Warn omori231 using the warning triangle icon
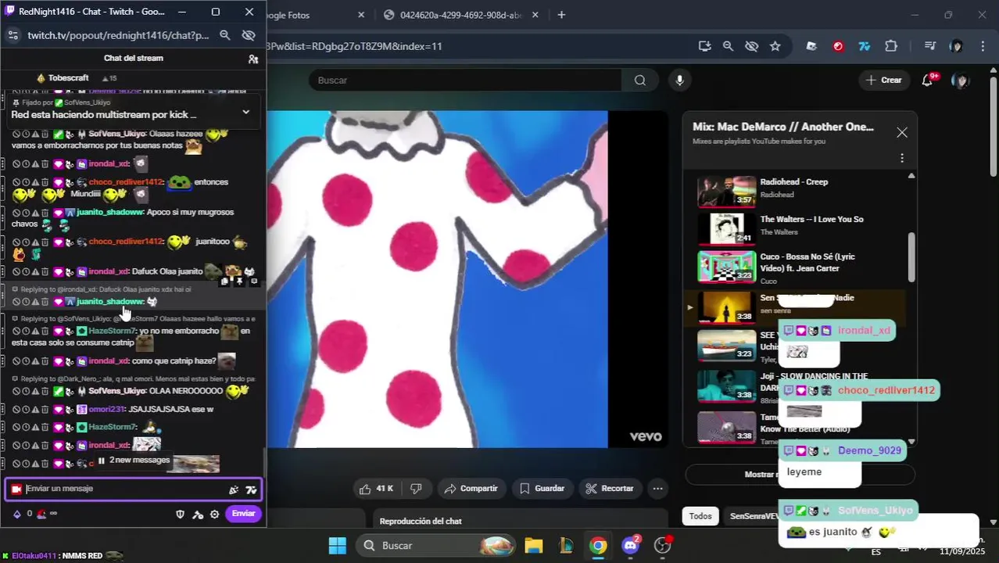Screen dimensions: 999x563 pyautogui.click(x=35, y=410)
